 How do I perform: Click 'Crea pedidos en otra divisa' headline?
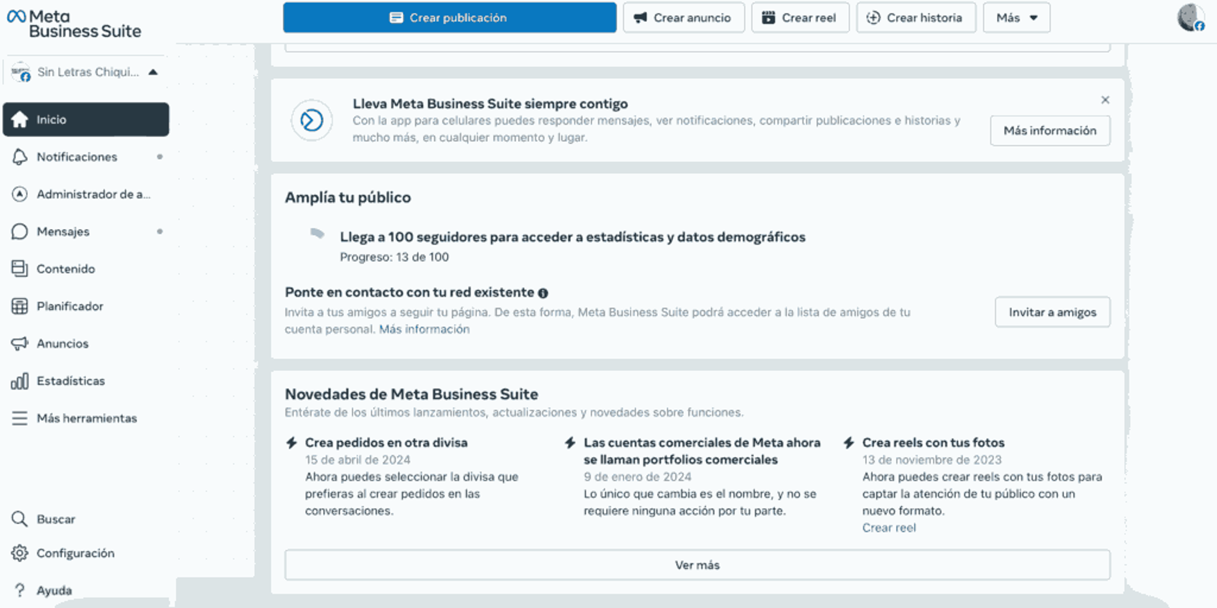tap(386, 443)
